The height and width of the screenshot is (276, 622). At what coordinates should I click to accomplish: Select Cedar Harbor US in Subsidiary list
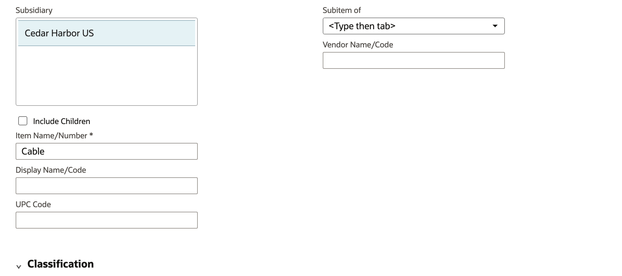click(107, 33)
